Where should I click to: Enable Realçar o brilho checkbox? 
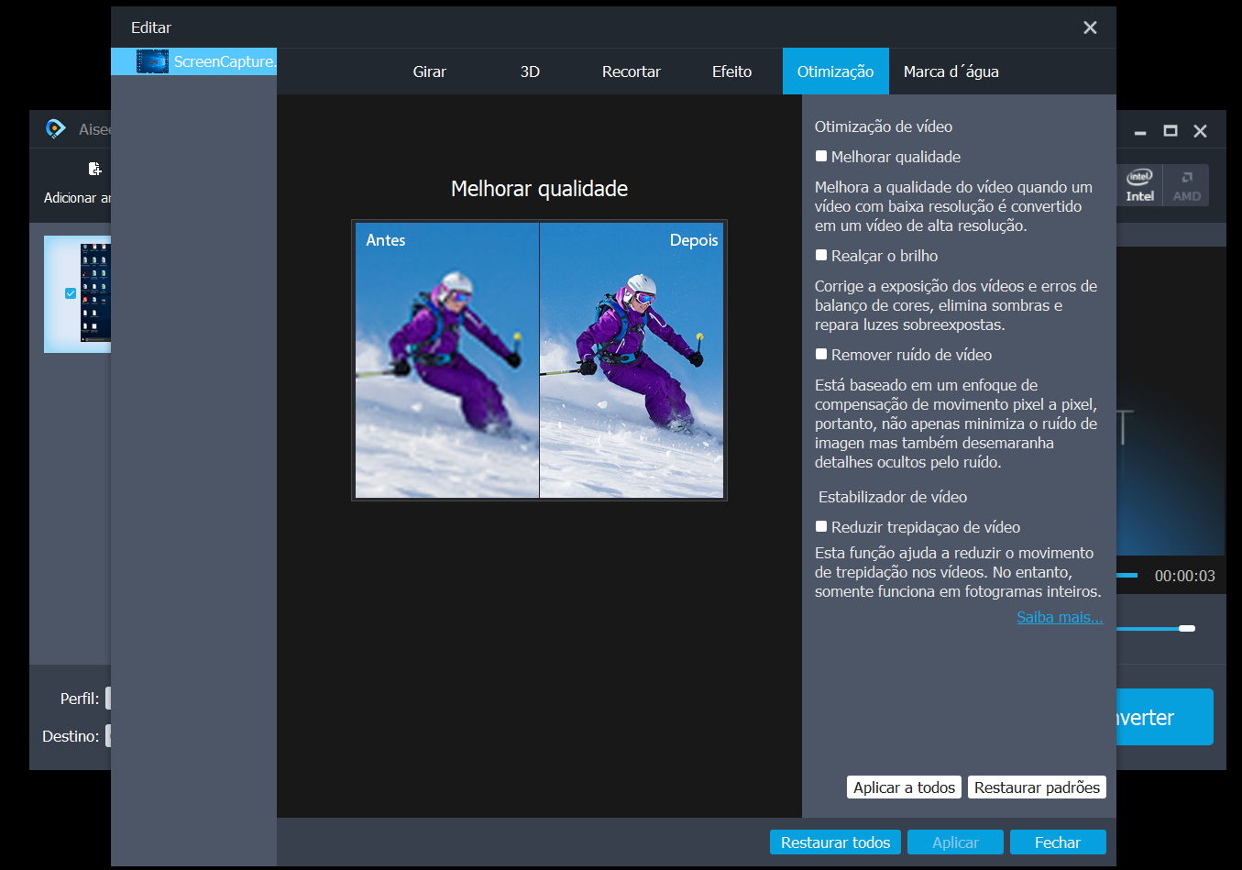[x=821, y=256]
